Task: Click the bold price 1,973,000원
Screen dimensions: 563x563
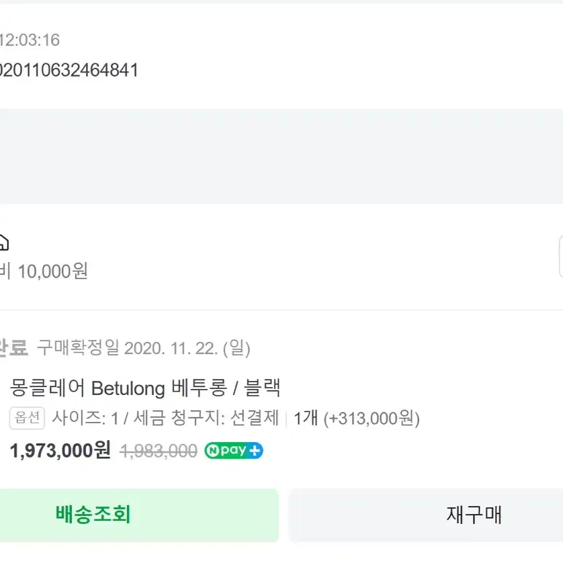Action: [x=60, y=450]
